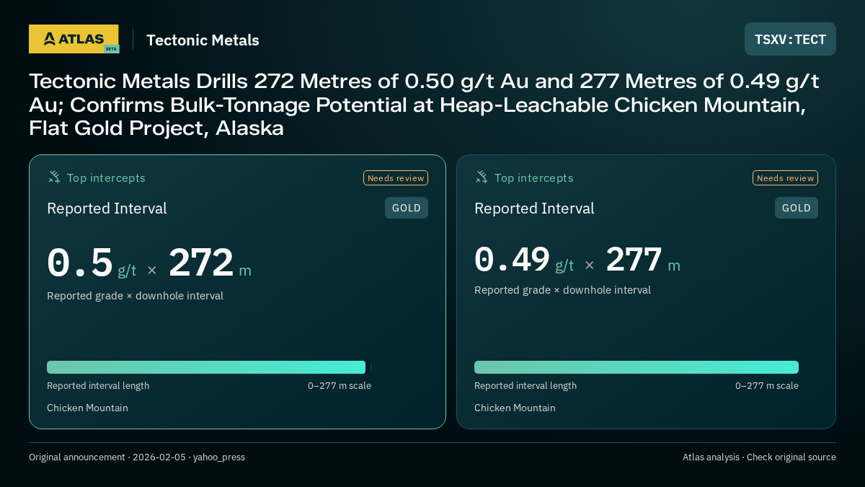The image size is (865, 487).
Task: Click the Tectonic Metals company name
Action: coord(203,40)
